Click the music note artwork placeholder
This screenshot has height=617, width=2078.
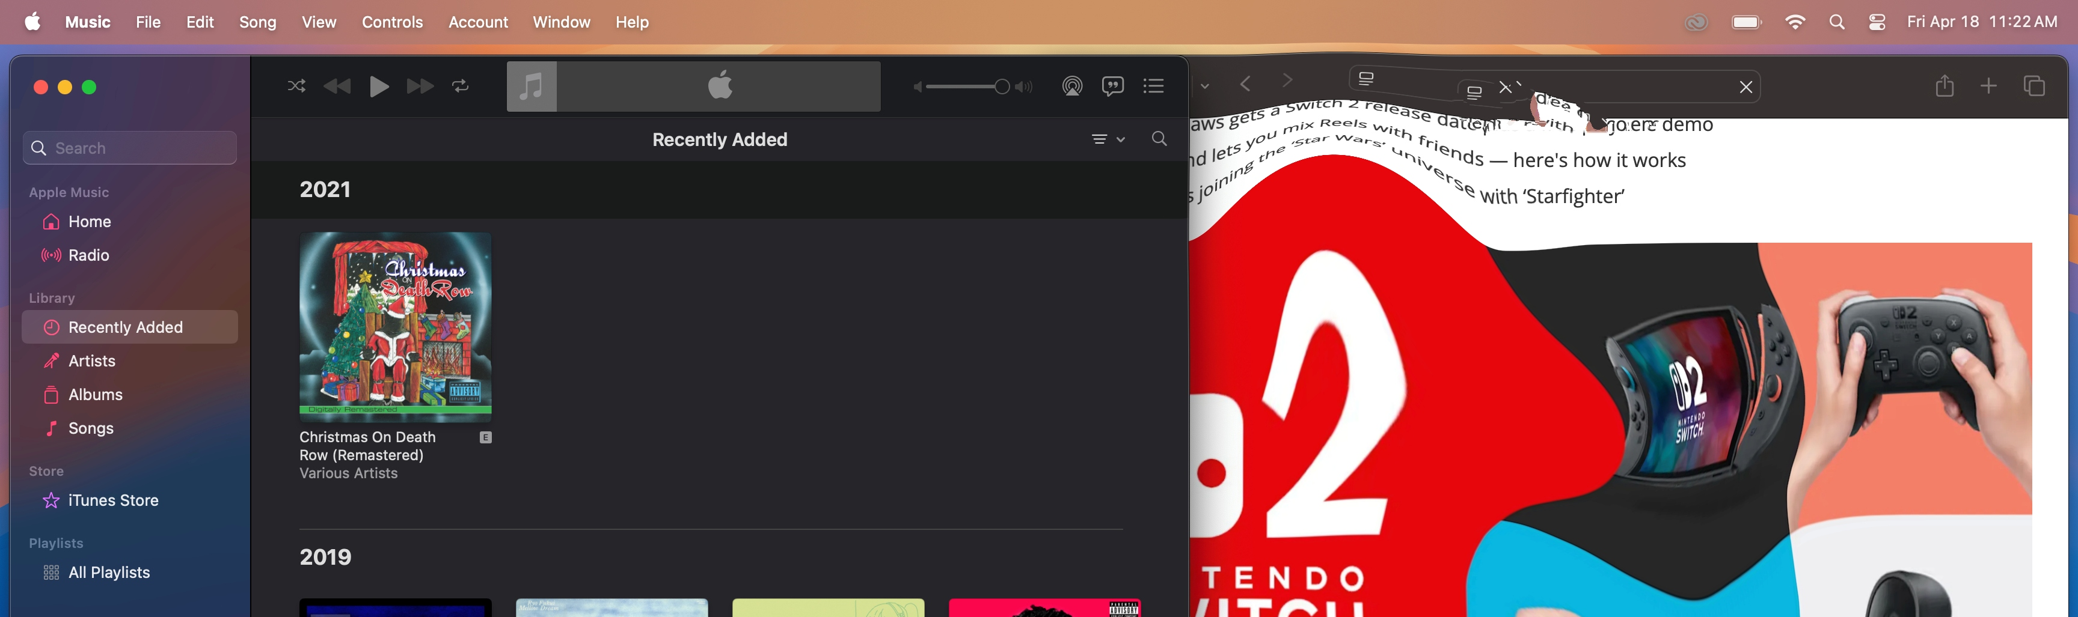click(532, 87)
